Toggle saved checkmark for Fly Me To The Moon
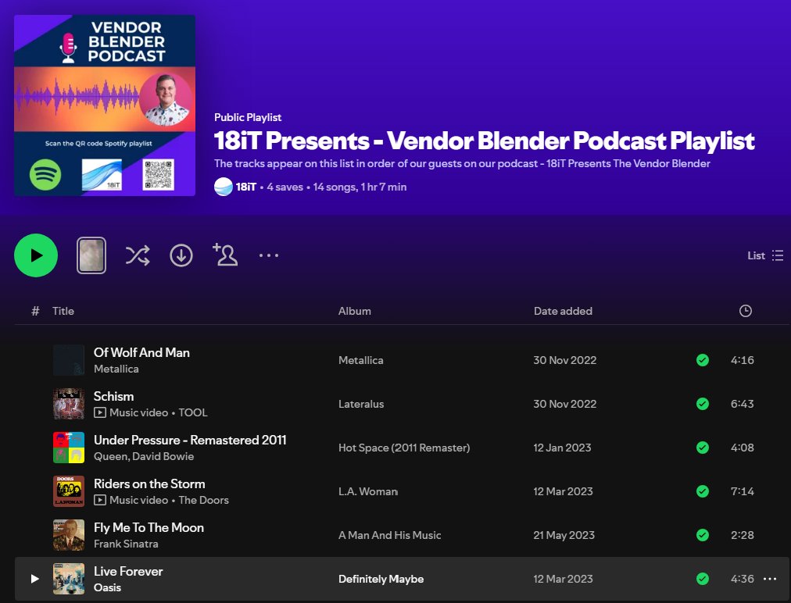791x603 pixels. tap(702, 535)
